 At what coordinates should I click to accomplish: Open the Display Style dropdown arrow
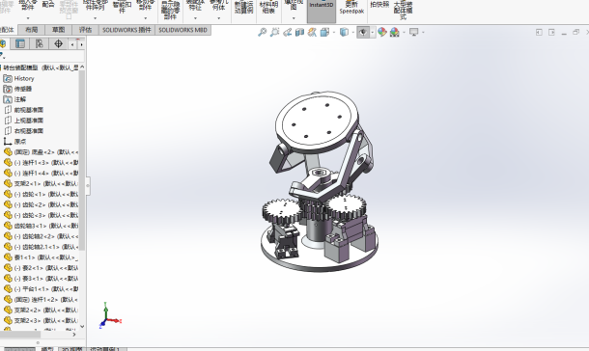coord(352,33)
